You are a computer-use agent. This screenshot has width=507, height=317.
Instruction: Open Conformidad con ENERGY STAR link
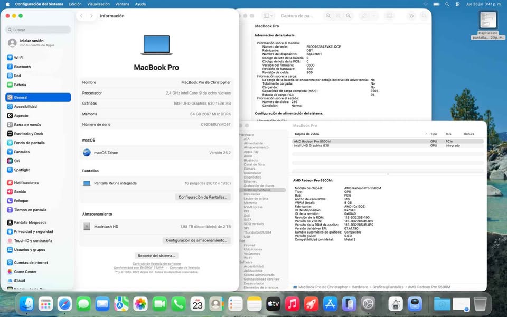pos(139,268)
